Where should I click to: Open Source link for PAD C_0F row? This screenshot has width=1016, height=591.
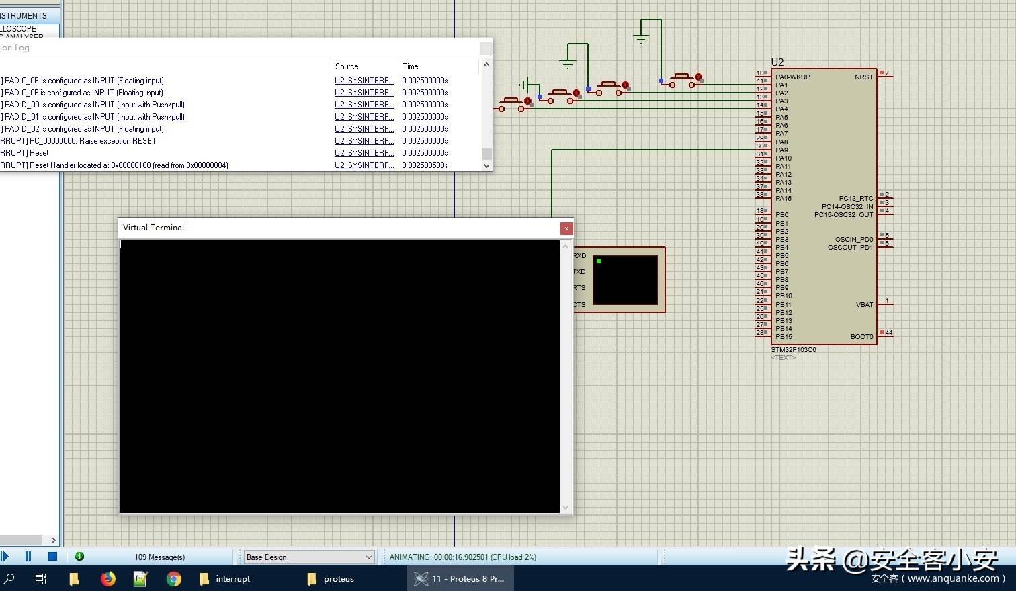(x=364, y=93)
